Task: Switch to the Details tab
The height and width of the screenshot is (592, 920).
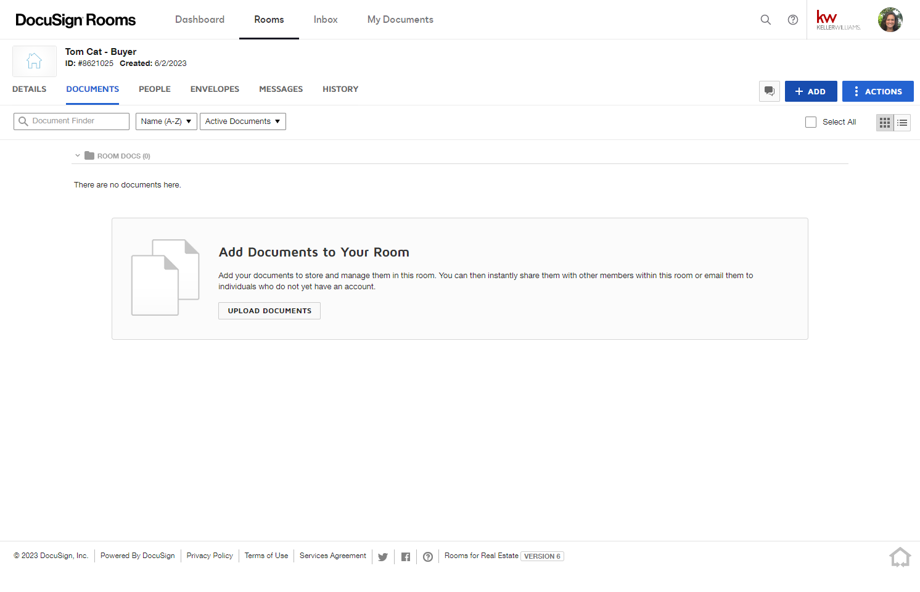Action: [x=30, y=89]
